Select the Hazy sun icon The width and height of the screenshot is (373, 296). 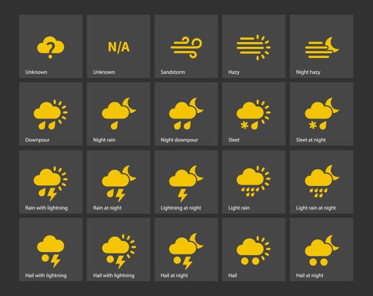click(253, 47)
